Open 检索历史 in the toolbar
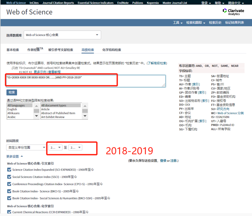Image resolution: width=252 pixels, height=216 pixels. (215, 23)
